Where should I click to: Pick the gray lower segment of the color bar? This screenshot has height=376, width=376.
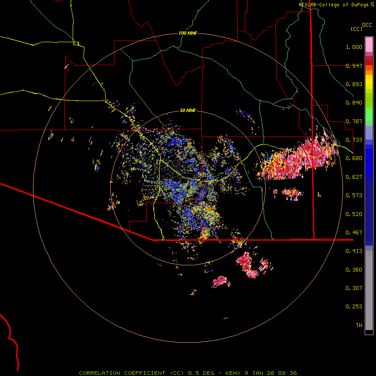369,290
